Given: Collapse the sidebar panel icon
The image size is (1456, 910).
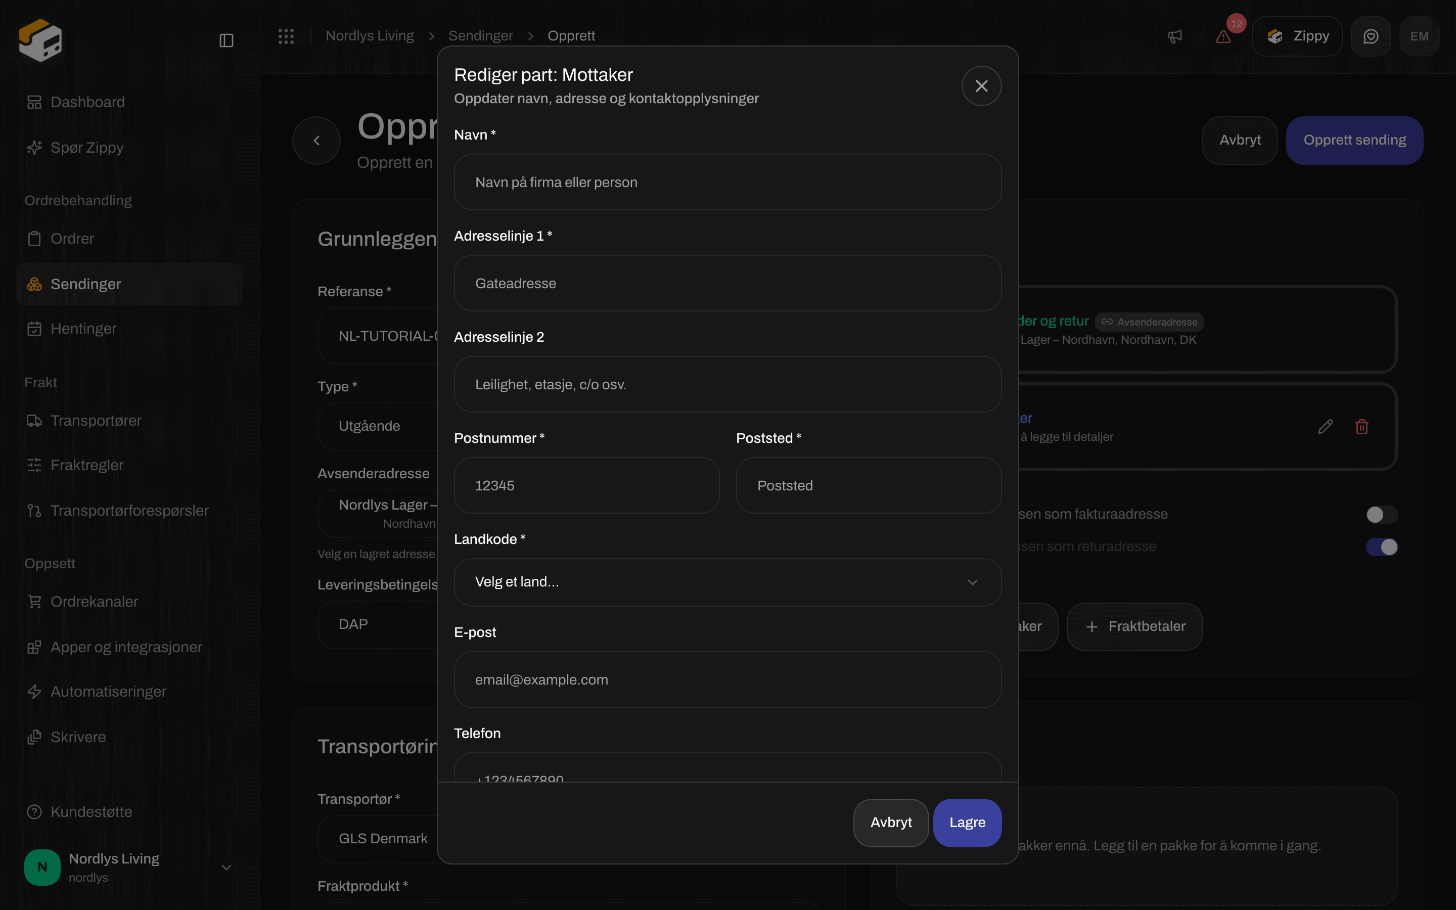Looking at the screenshot, I should tap(226, 40).
